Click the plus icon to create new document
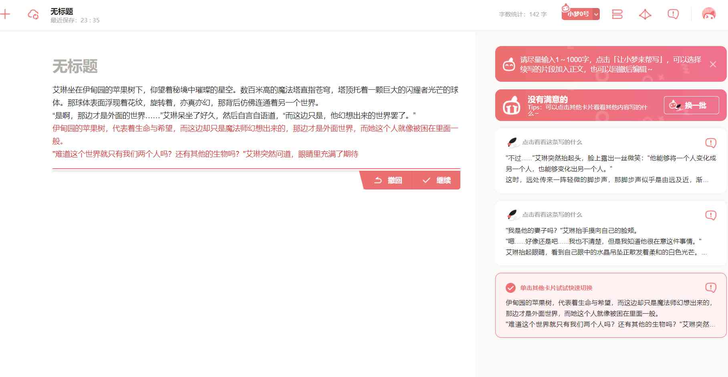This screenshot has height=377, width=728. [x=5, y=15]
